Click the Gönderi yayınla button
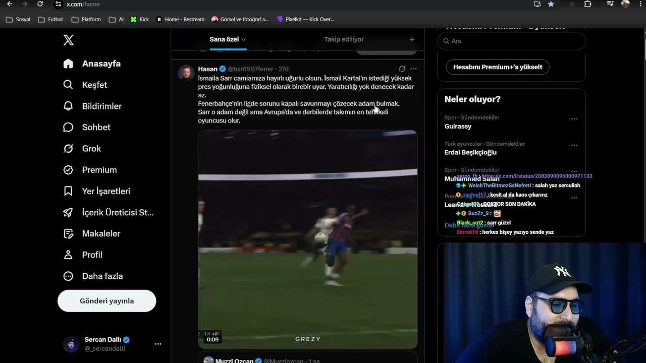This screenshot has height=363, width=646. (x=107, y=301)
